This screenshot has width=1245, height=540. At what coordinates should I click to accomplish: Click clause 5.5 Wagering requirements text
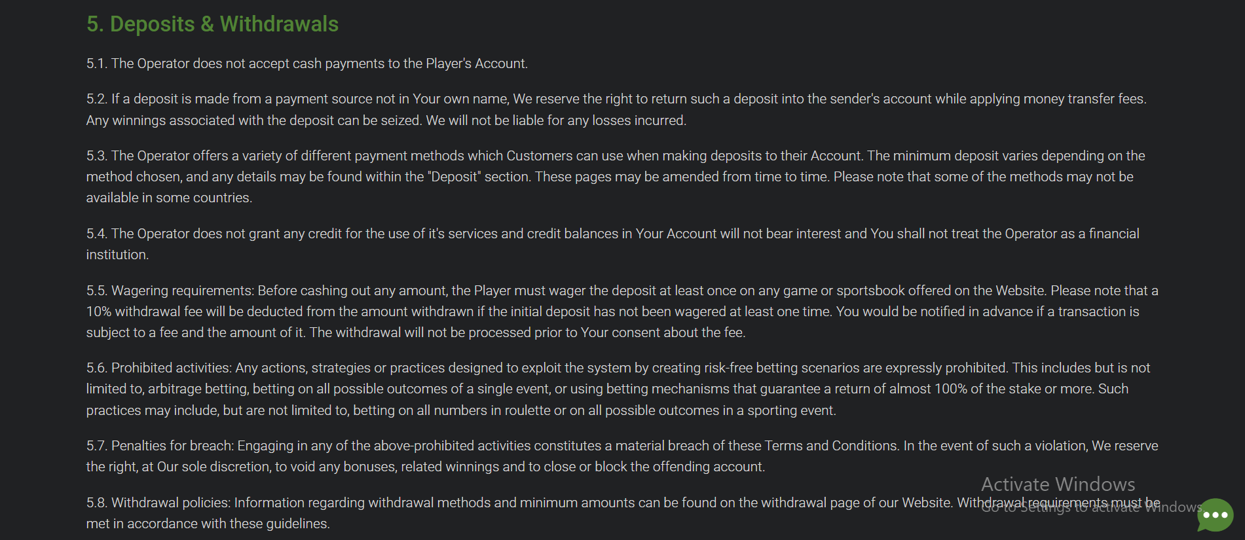coord(622,291)
